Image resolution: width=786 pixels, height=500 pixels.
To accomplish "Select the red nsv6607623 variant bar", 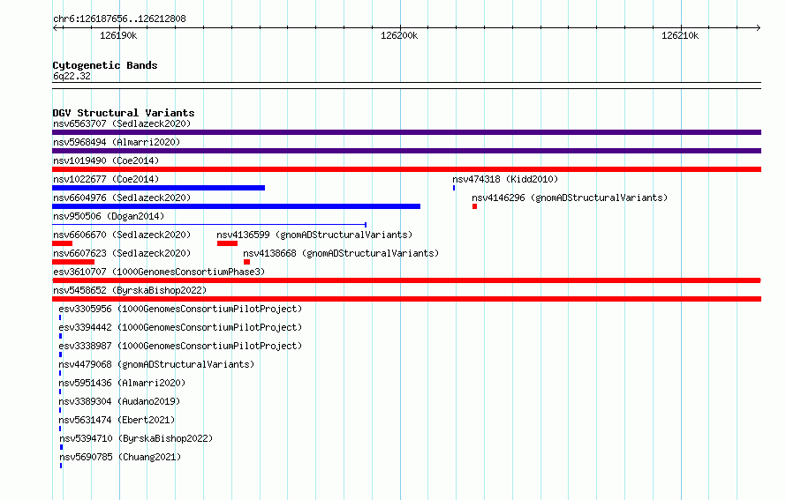I will click(73, 262).
